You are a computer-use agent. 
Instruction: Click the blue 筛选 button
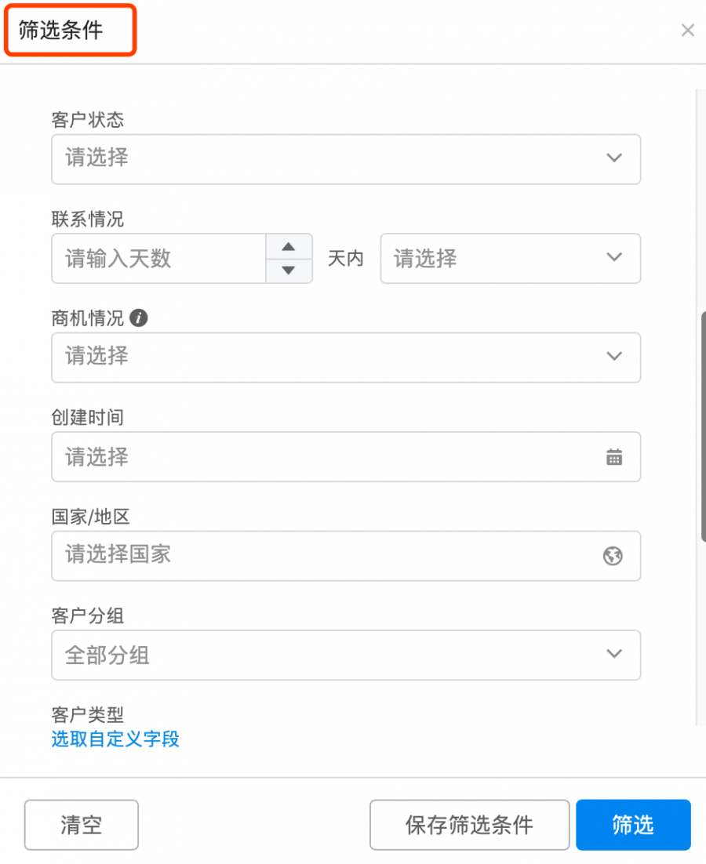click(633, 825)
